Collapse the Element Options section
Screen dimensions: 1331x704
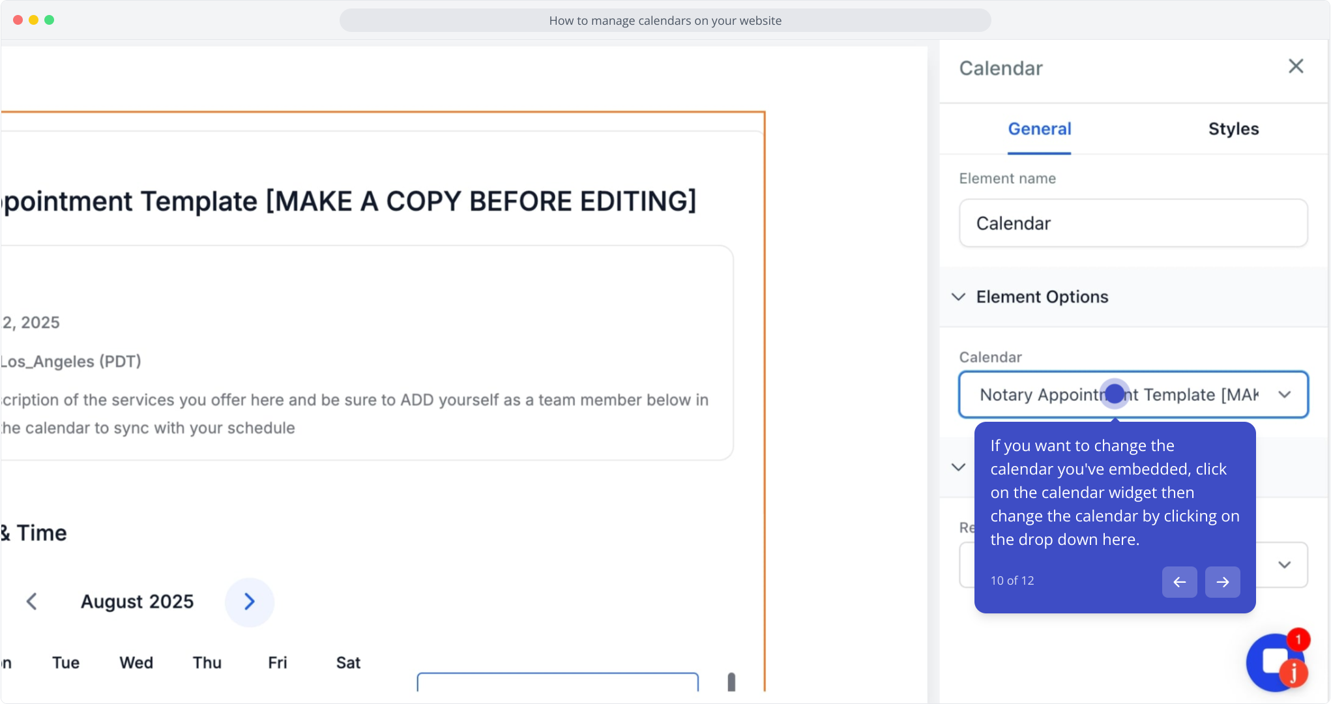pyautogui.click(x=958, y=297)
